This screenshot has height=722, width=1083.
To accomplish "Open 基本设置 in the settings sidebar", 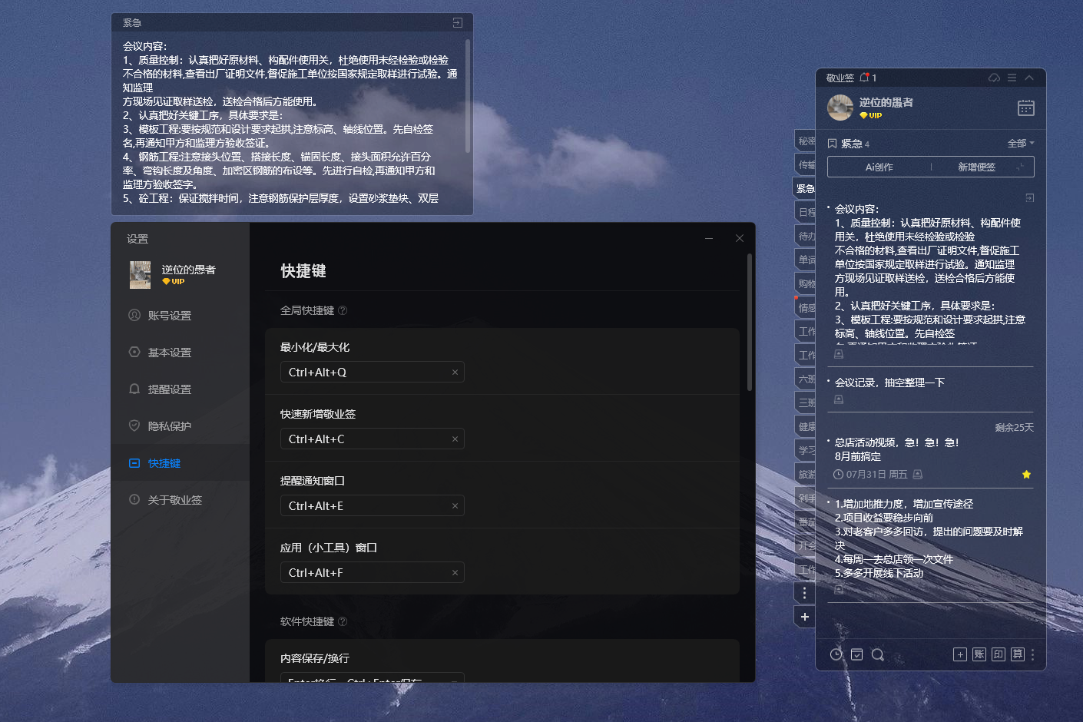I will (x=180, y=353).
